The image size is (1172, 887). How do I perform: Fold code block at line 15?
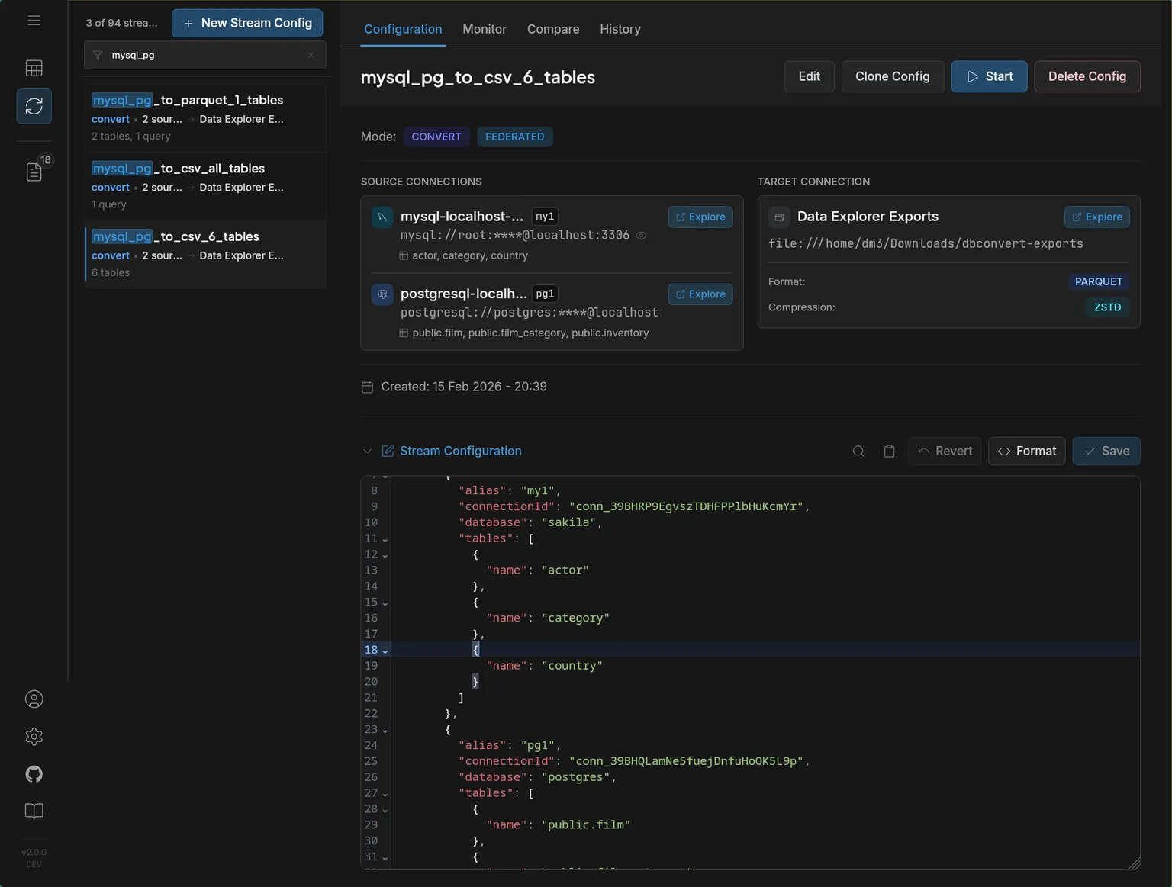(385, 603)
